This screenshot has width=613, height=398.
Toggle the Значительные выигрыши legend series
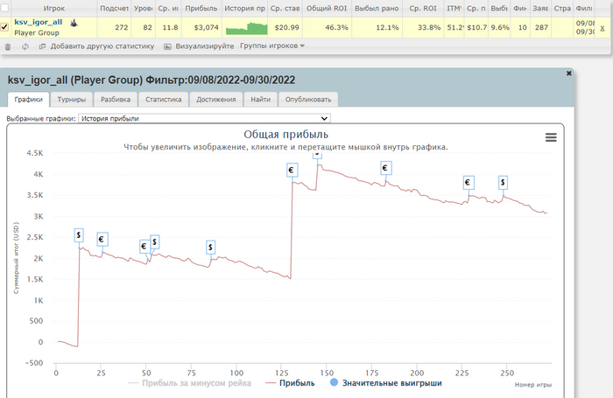[386, 383]
